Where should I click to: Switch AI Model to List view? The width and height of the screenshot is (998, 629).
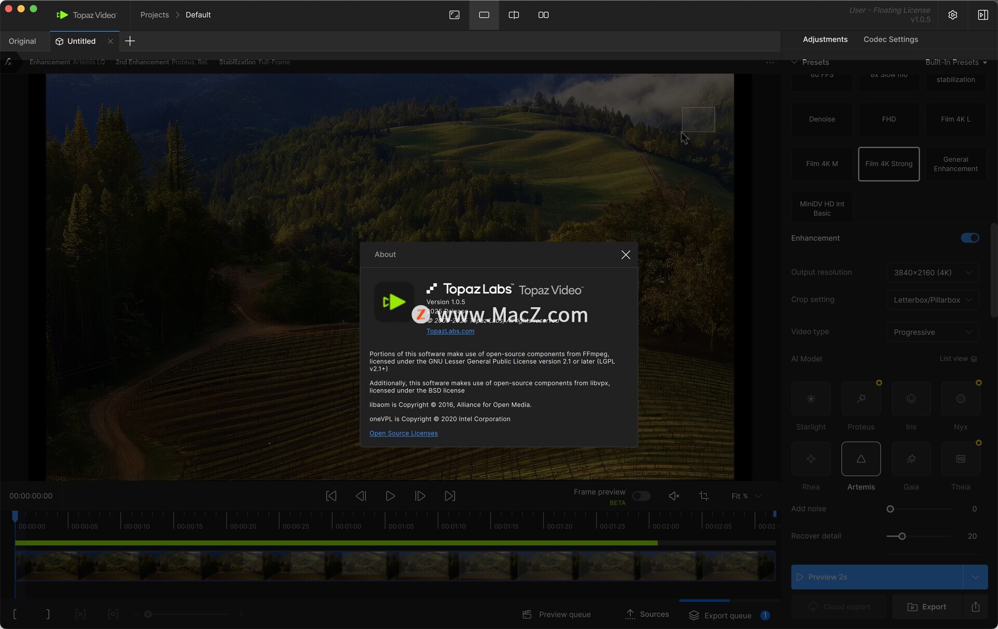tap(958, 359)
